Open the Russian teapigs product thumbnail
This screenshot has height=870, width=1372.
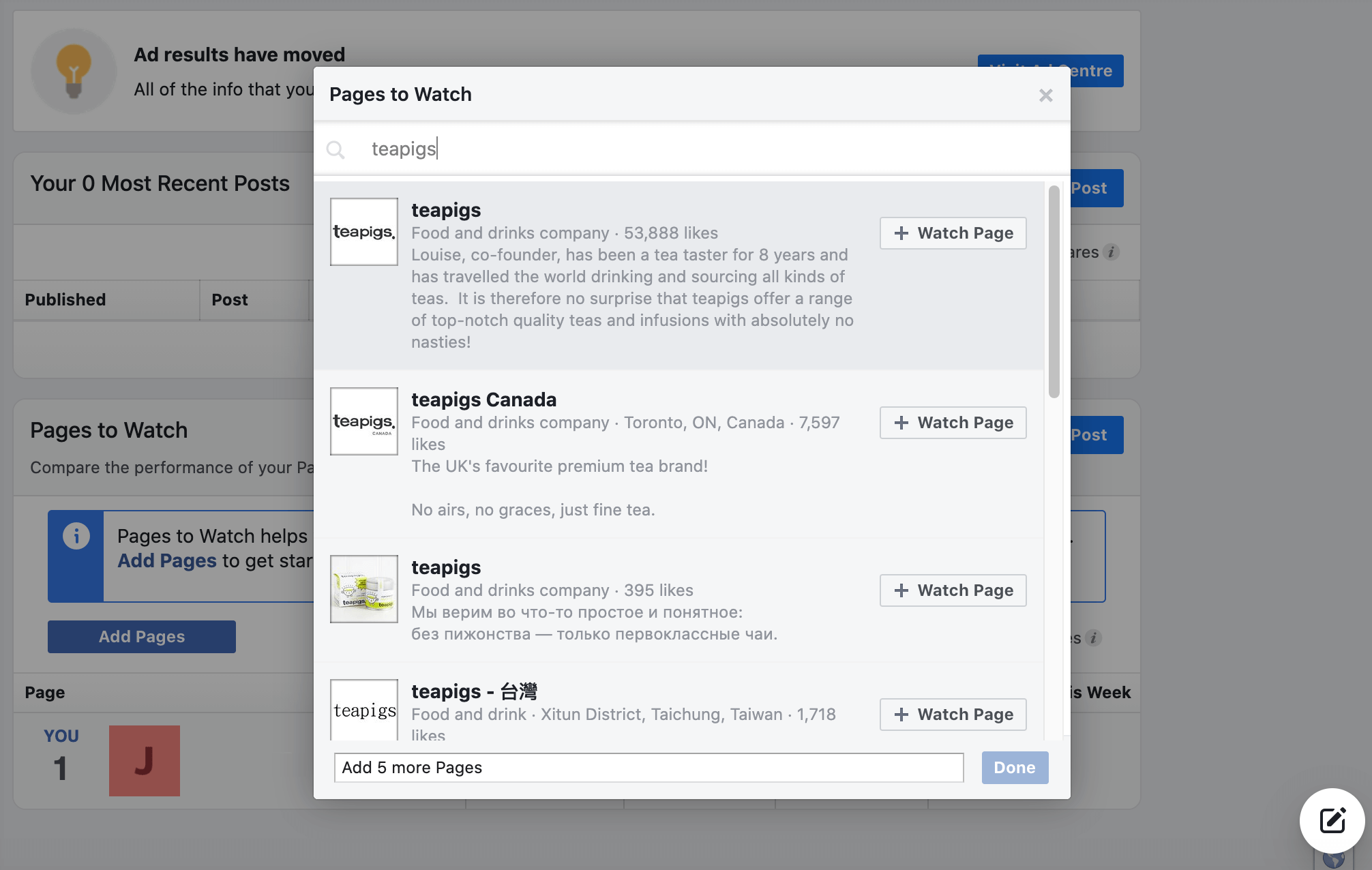click(364, 589)
